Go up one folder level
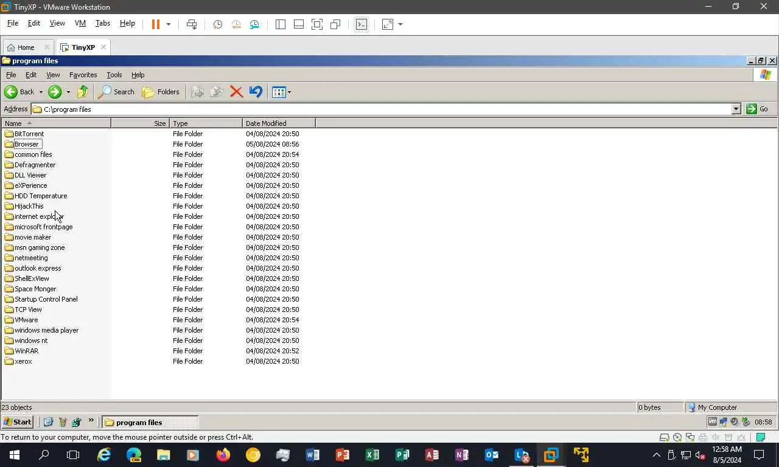 coord(83,92)
